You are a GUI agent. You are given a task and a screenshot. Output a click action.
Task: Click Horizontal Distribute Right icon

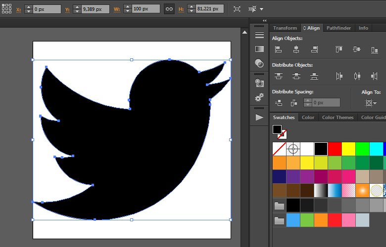click(x=374, y=76)
